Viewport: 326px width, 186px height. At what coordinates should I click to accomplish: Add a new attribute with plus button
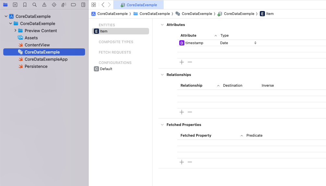point(182,62)
